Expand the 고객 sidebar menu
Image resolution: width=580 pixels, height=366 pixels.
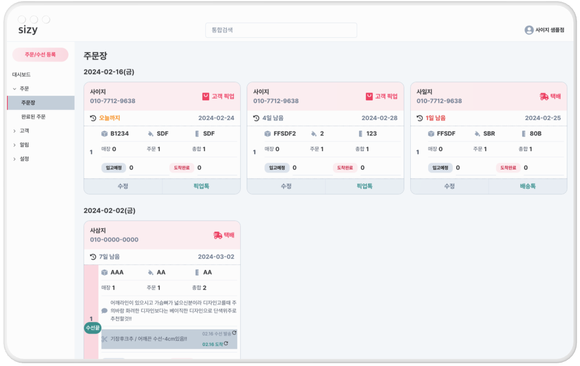(15, 131)
